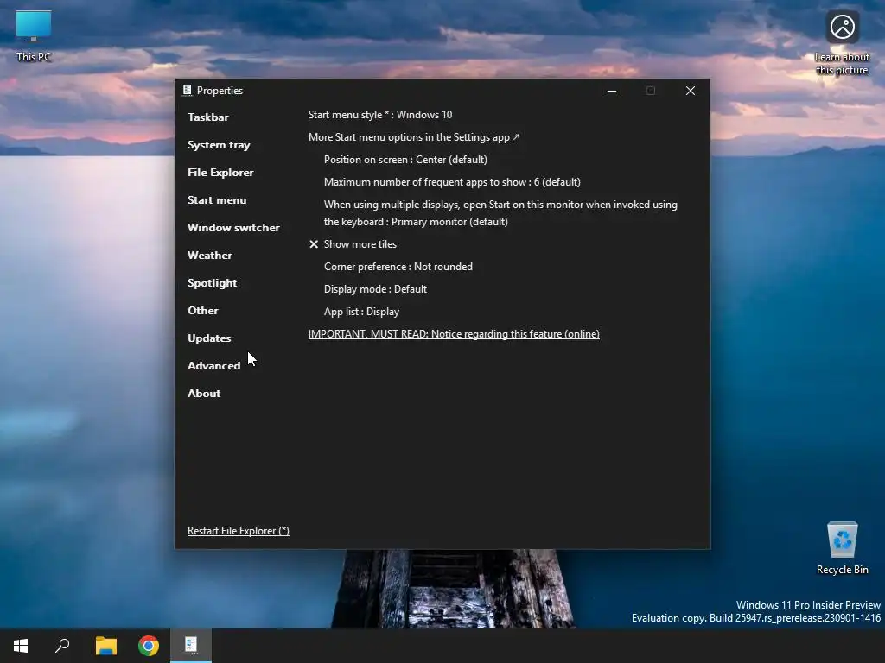Open the Window switcher section

coord(233,228)
